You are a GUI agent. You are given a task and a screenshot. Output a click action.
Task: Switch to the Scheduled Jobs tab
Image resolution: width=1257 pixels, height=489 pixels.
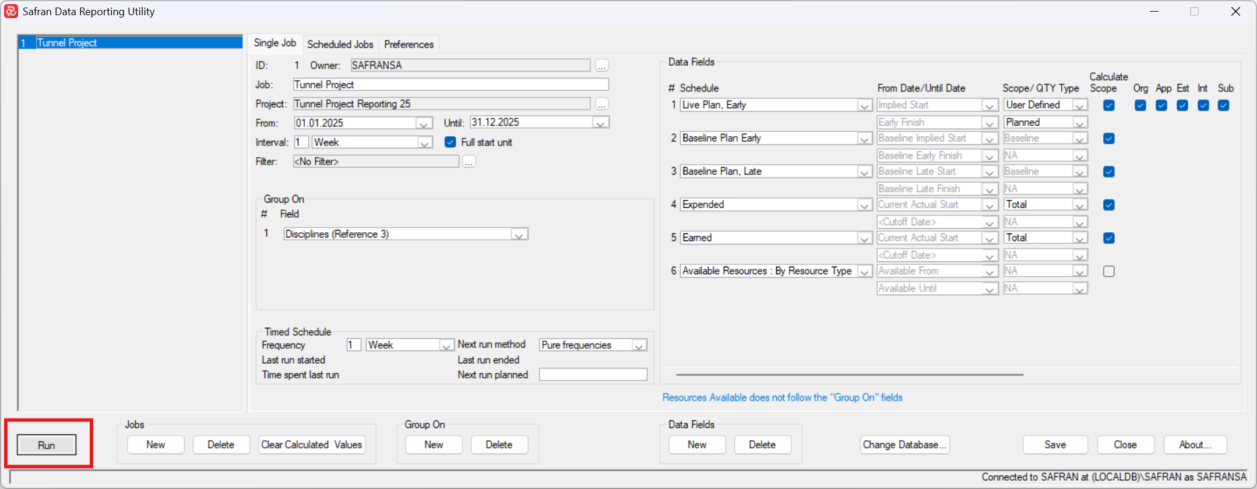tap(340, 44)
